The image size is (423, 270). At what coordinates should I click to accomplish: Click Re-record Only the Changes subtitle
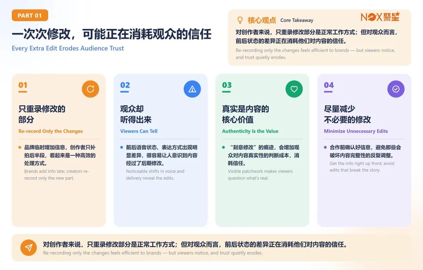(x=51, y=131)
